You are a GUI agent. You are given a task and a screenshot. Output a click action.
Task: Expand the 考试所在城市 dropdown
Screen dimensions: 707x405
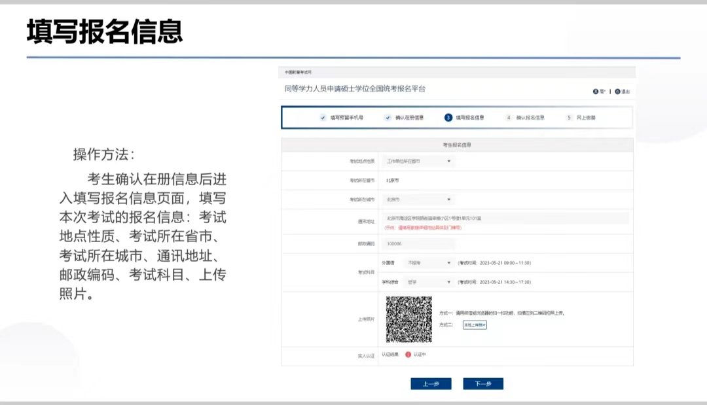tap(418, 200)
